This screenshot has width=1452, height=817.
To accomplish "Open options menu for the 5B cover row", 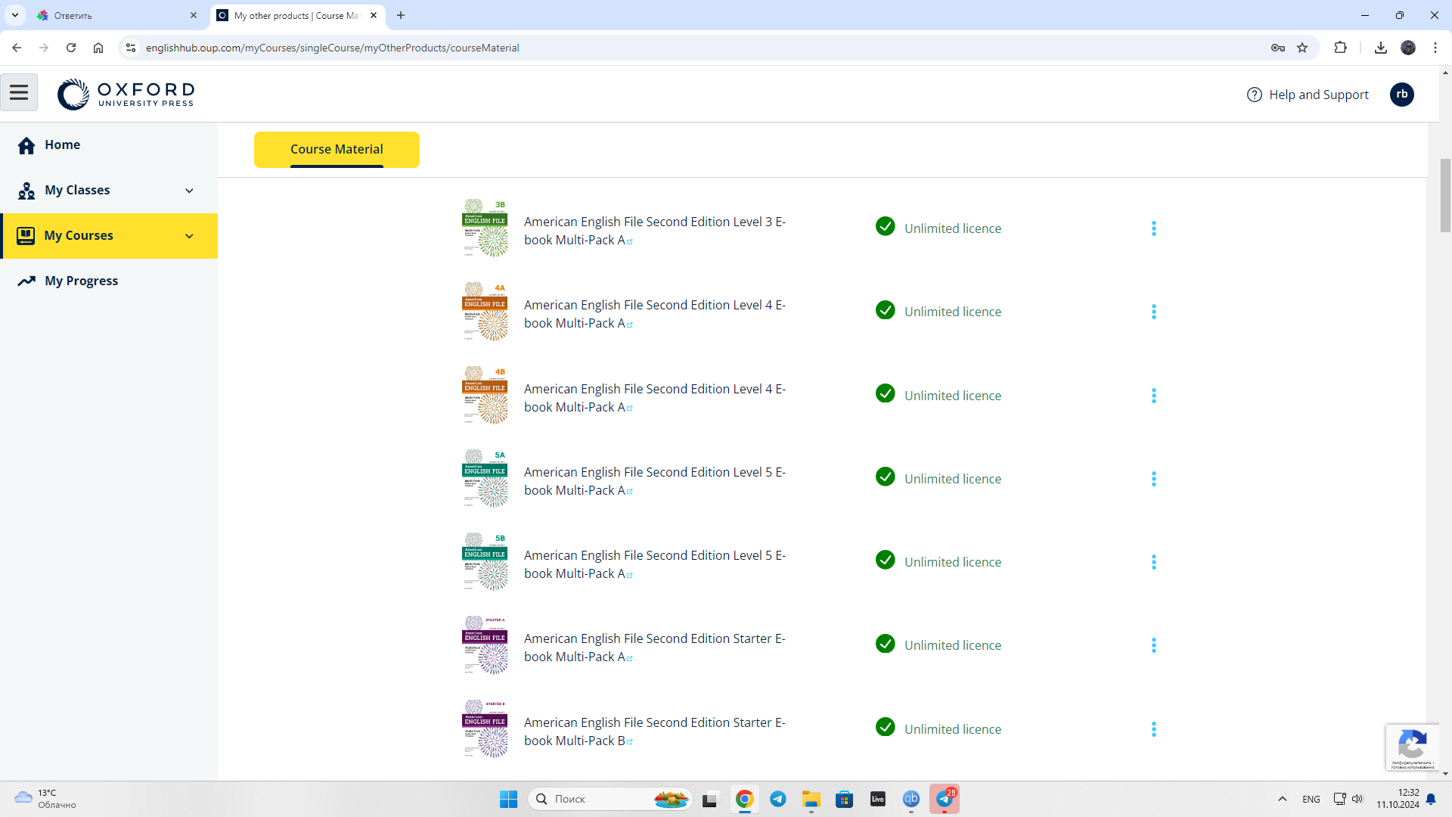I will pyautogui.click(x=1153, y=562).
